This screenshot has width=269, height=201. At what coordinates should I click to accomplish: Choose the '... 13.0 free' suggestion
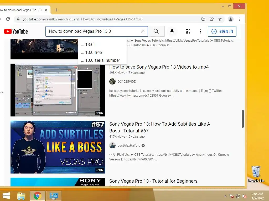(x=102, y=52)
